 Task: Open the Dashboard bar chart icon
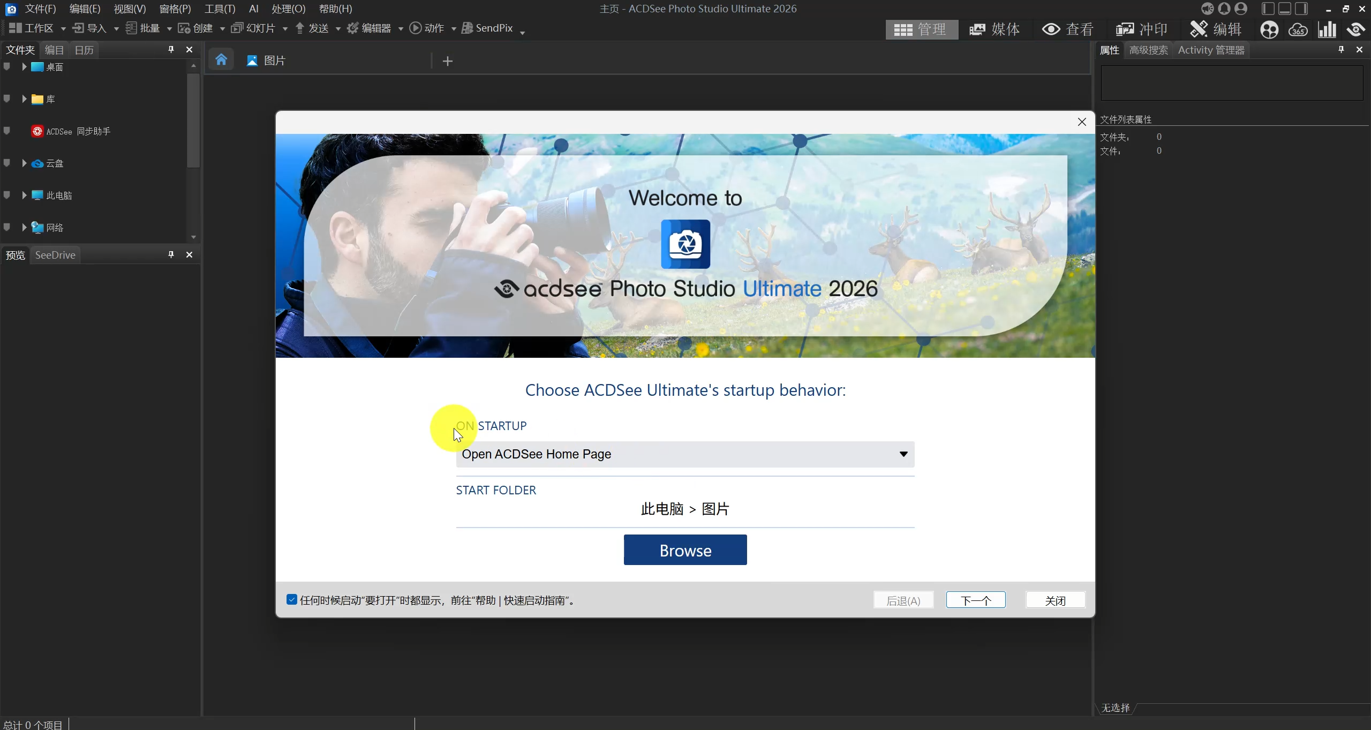point(1327,29)
